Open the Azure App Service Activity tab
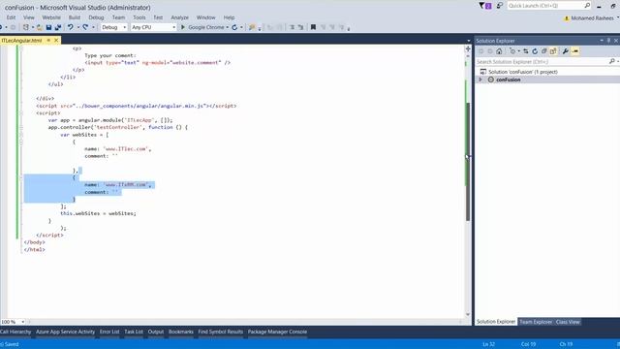Image resolution: width=620 pixels, height=349 pixels. pyautogui.click(x=65, y=332)
